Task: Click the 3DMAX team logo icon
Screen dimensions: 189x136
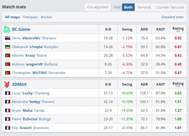Action: point(7,84)
